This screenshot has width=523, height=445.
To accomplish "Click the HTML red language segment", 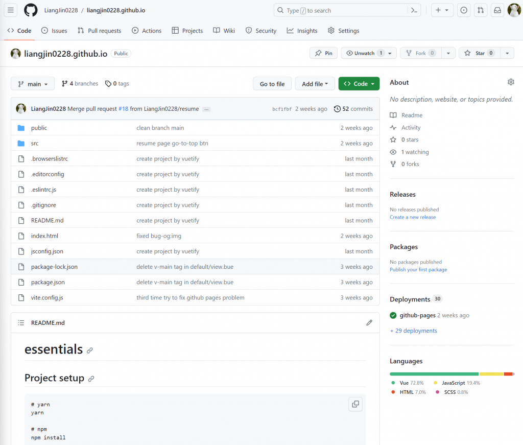I will [508, 374].
